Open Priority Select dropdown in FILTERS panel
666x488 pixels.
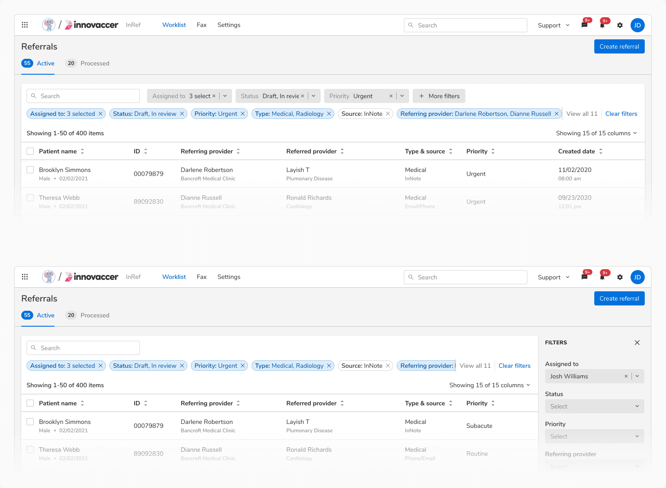[x=594, y=437]
